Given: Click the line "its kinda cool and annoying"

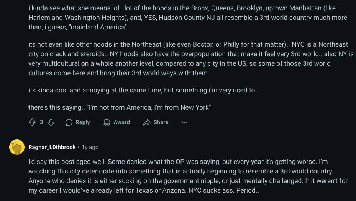Looking at the screenshot, I should pos(143,90).
